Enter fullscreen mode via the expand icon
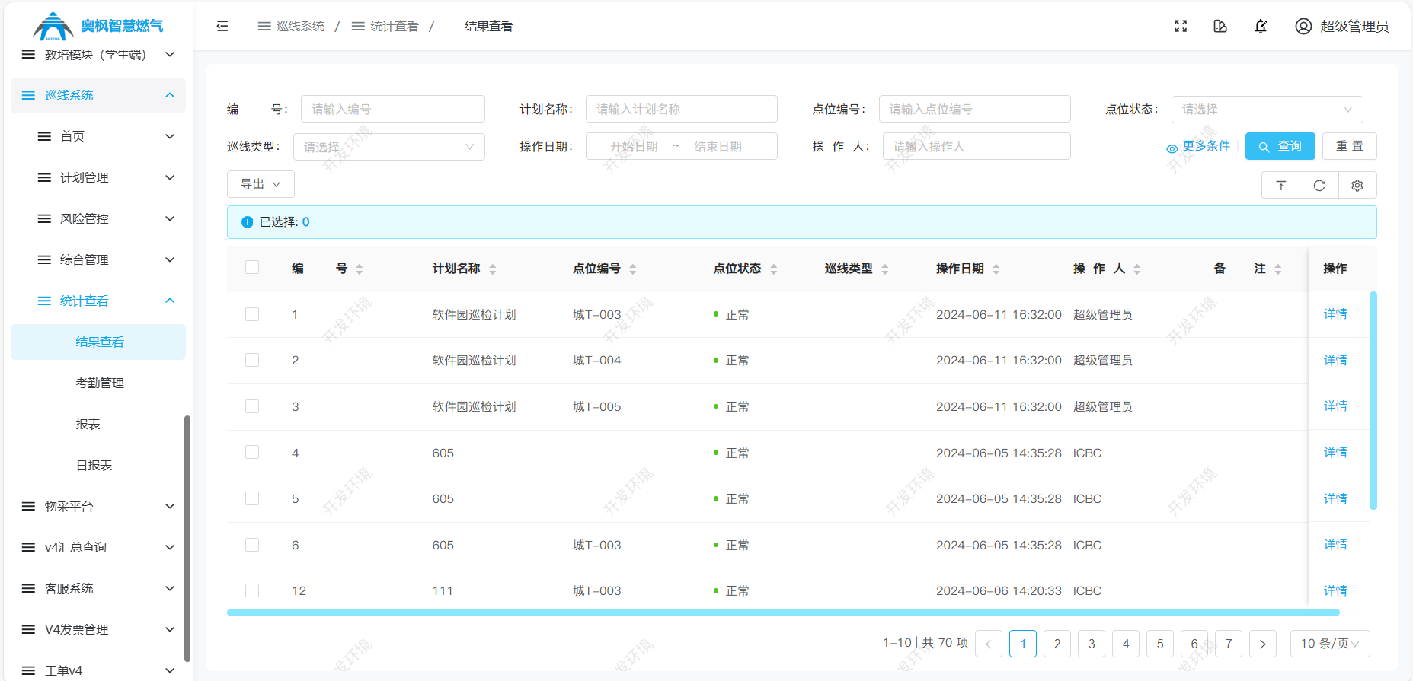Viewport: 1413px width, 681px height. click(1181, 26)
